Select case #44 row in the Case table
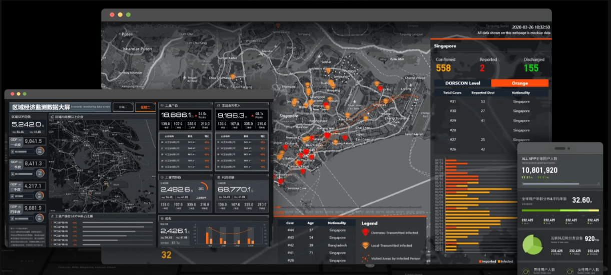Viewport: 611px width, 275px height. [x=316, y=230]
